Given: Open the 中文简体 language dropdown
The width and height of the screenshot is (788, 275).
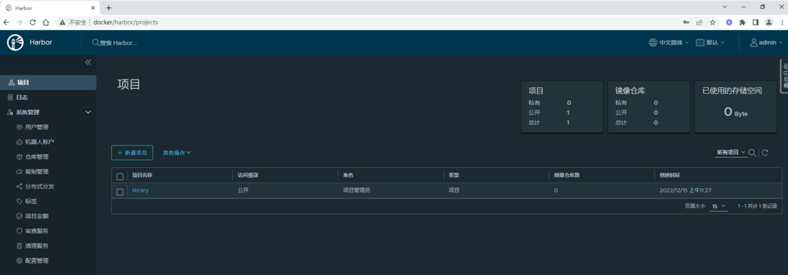Looking at the screenshot, I should point(669,42).
